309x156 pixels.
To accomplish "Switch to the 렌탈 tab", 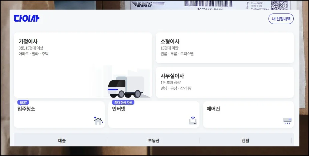I will (x=245, y=140).
